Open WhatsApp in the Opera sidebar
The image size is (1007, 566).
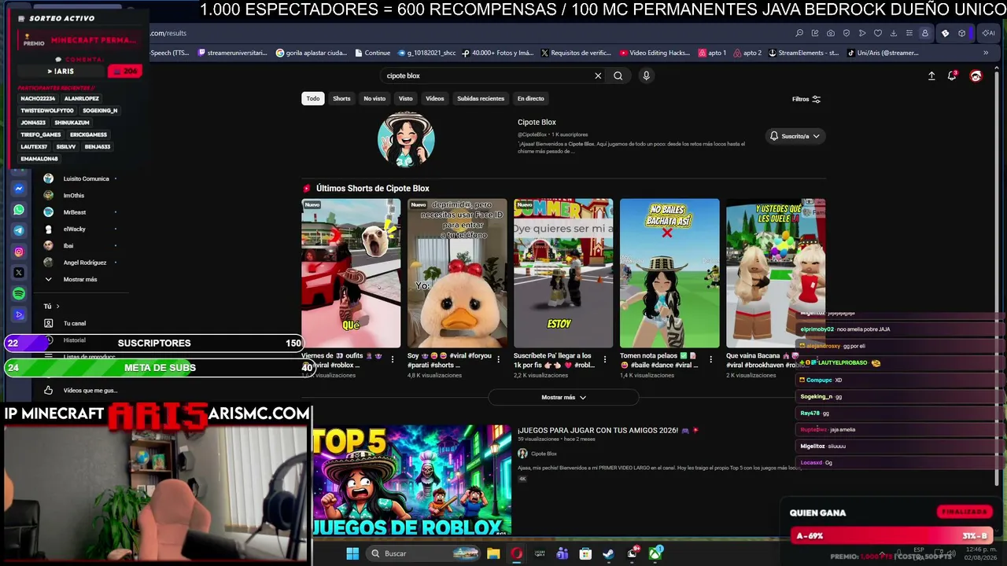19,210
